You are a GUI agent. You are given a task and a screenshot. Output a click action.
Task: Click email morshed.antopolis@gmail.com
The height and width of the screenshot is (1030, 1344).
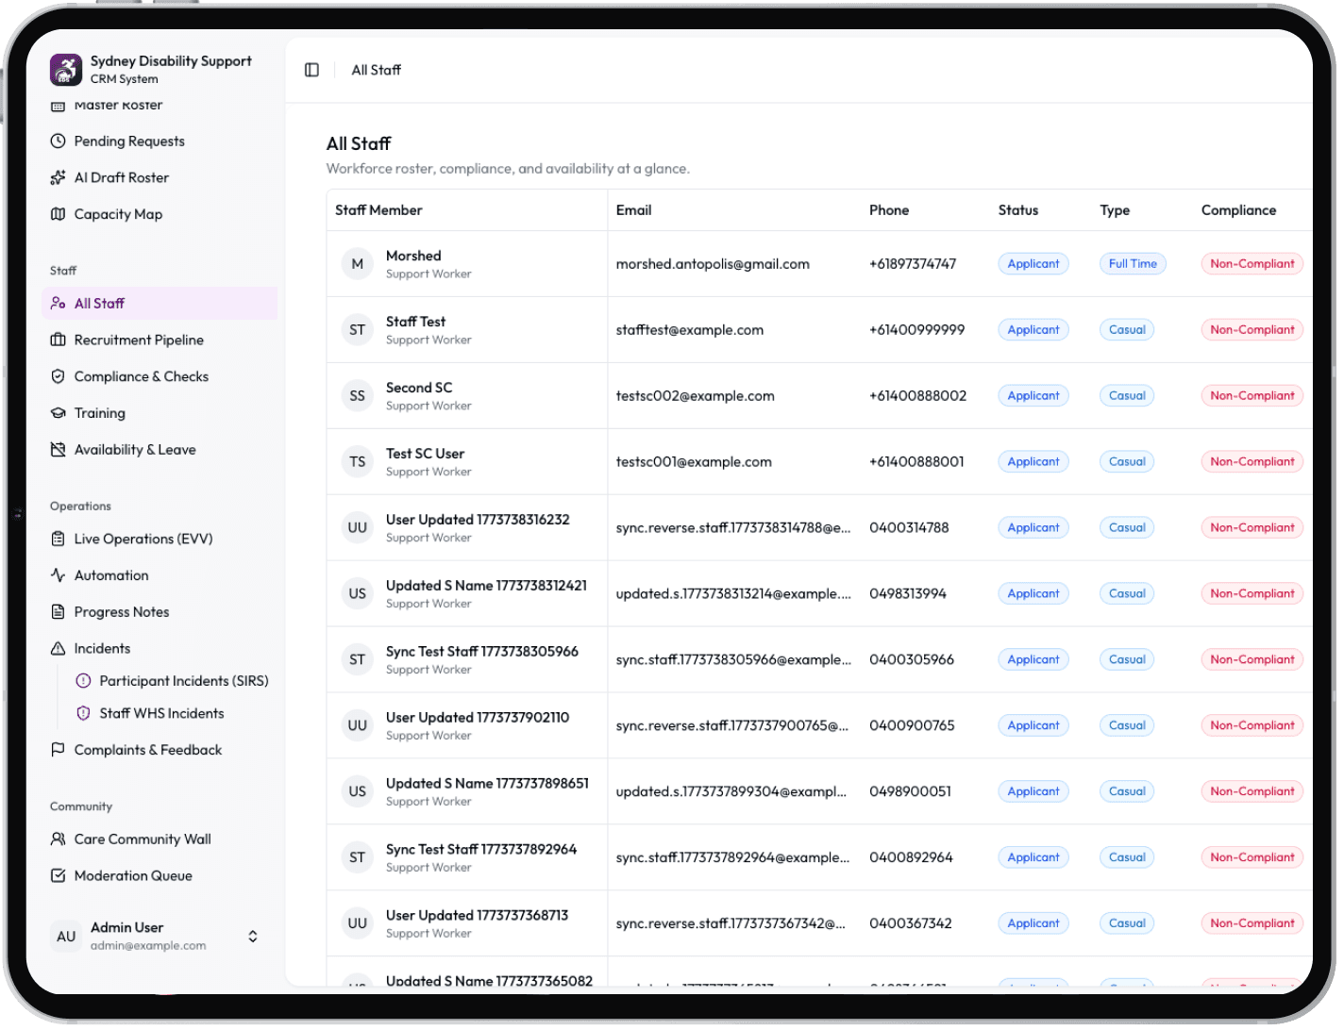pos(713,264)
